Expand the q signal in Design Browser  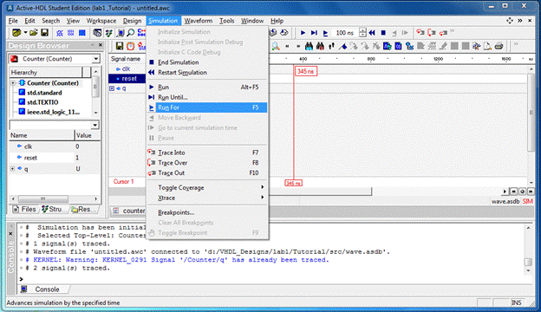[12, 169]
